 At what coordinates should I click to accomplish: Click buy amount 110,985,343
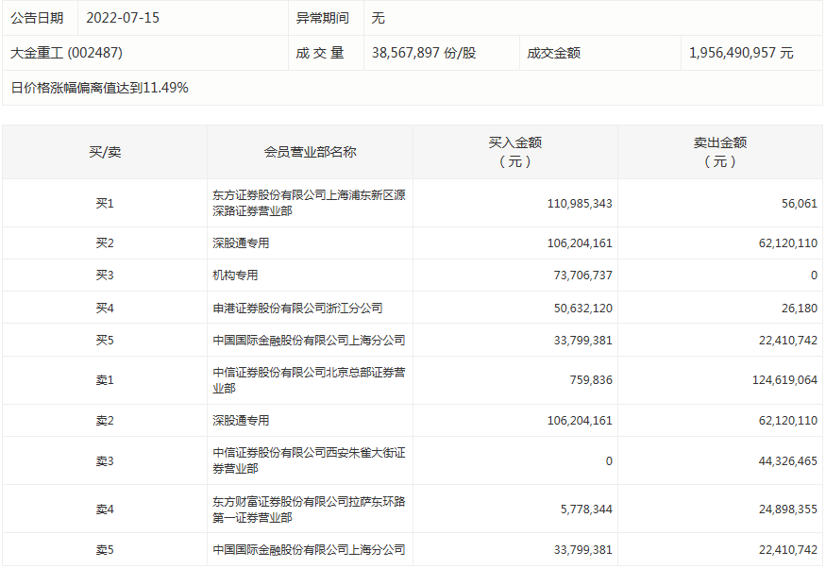tap(580, 203)
